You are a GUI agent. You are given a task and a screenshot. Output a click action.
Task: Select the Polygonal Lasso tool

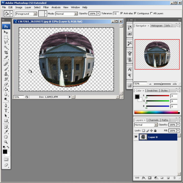point(6,42)
